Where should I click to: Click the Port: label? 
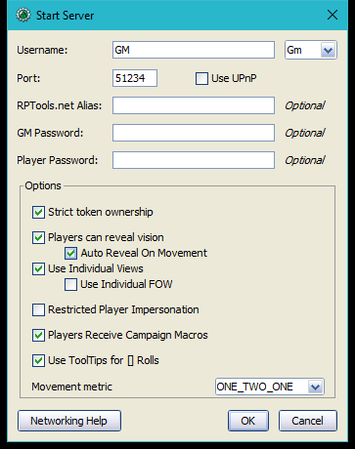(x=28, y=78)
